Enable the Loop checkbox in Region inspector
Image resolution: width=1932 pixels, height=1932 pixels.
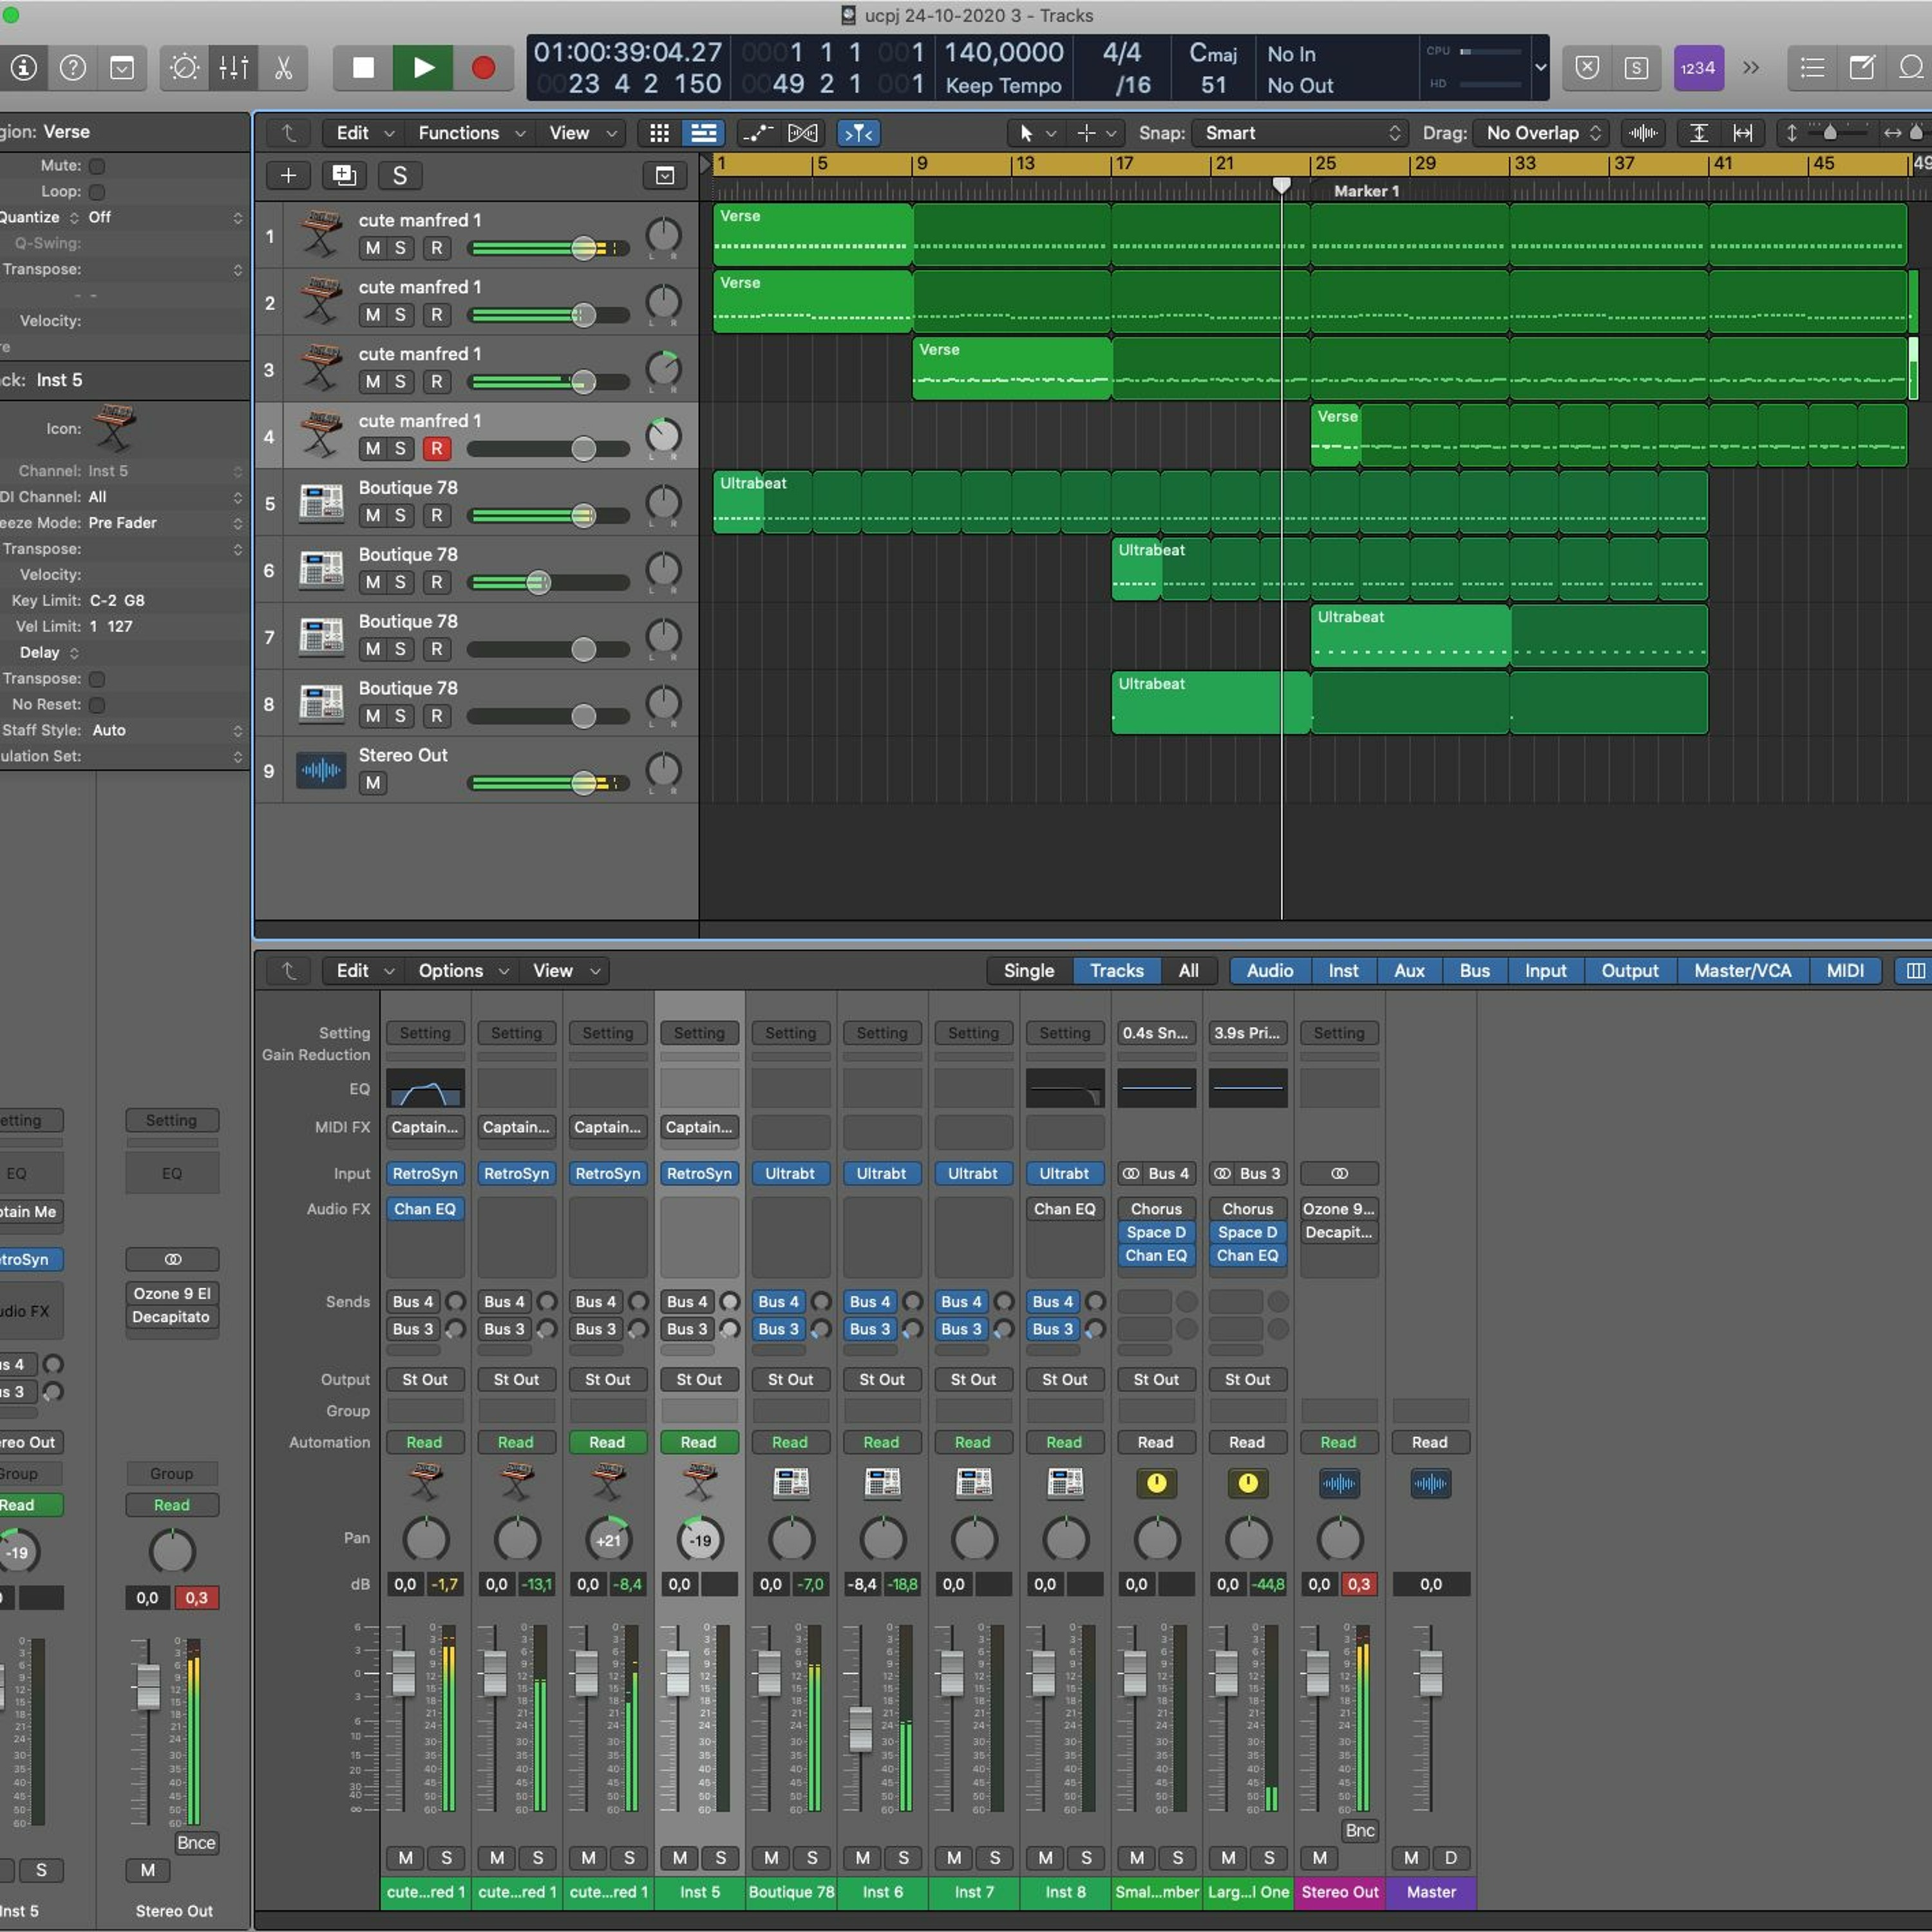97,192
